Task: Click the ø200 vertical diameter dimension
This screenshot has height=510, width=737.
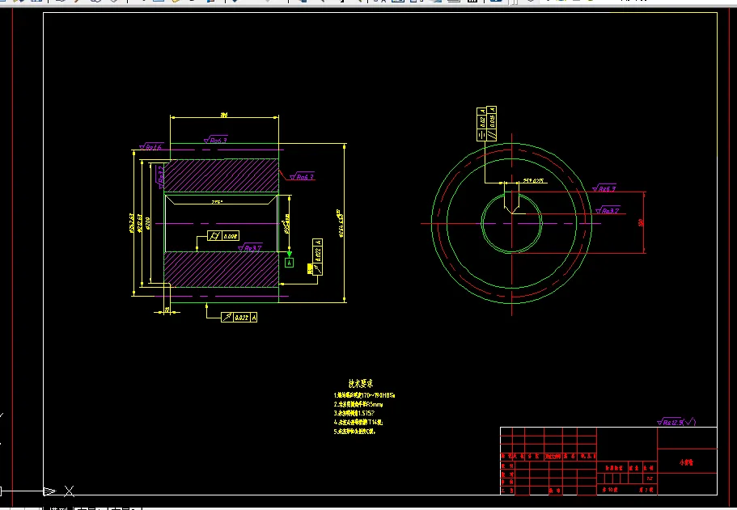Action: click(147, 223)
